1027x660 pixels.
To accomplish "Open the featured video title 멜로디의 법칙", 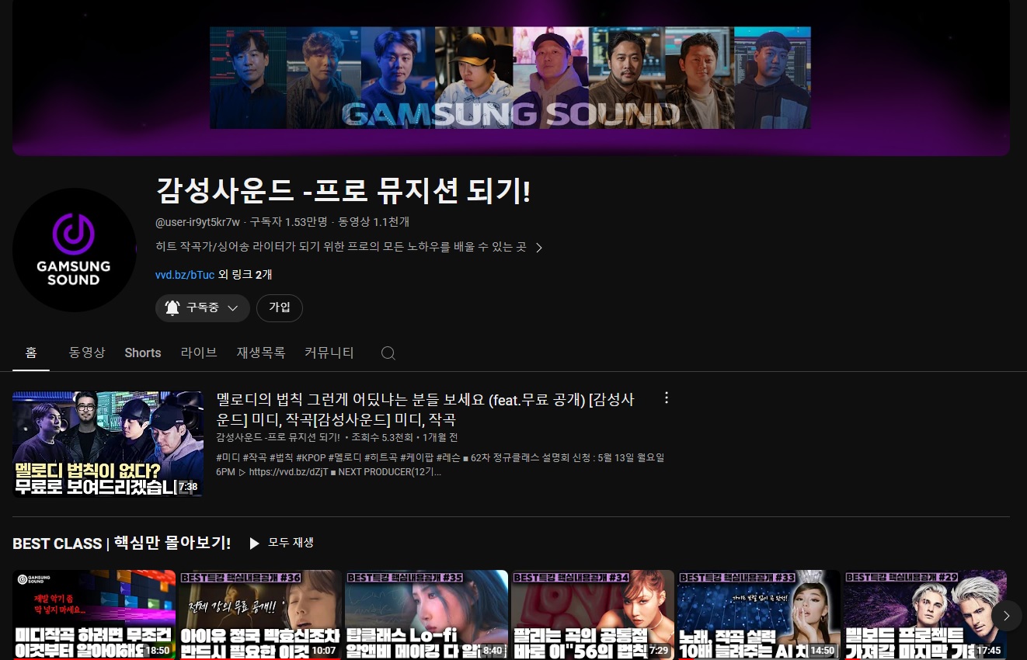I will point(425,410).
